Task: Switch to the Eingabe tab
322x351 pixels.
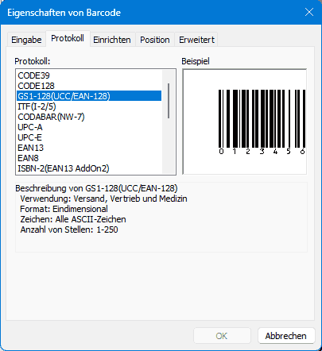Action: point(26,40)
